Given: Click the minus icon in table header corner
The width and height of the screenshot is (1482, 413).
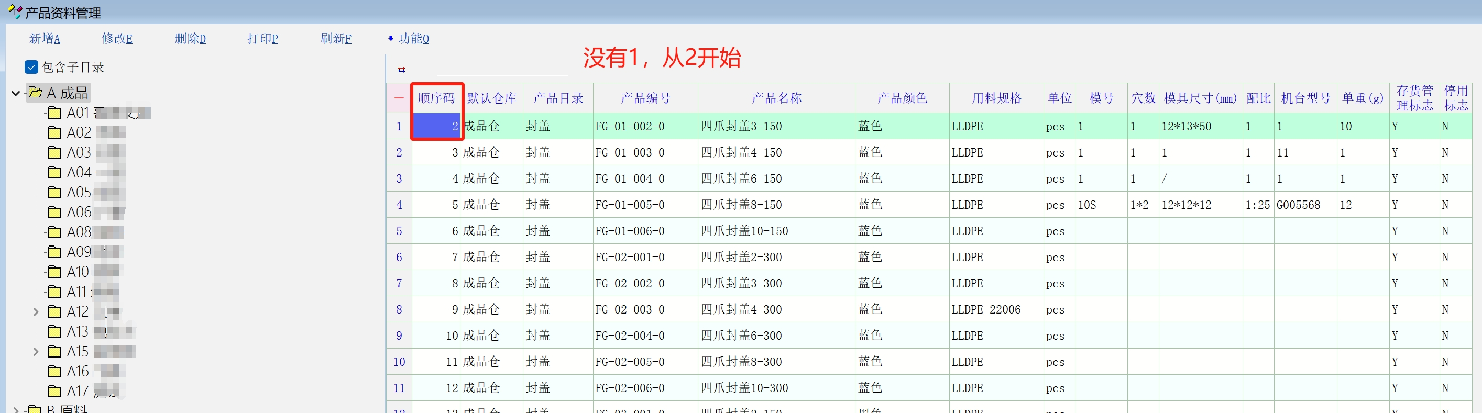Looking at the screenshot, I should (x=399, y=98).
